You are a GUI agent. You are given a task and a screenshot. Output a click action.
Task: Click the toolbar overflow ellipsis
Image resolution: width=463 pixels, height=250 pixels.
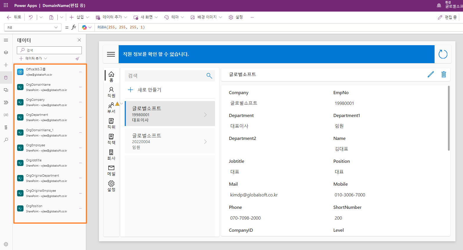252,17
